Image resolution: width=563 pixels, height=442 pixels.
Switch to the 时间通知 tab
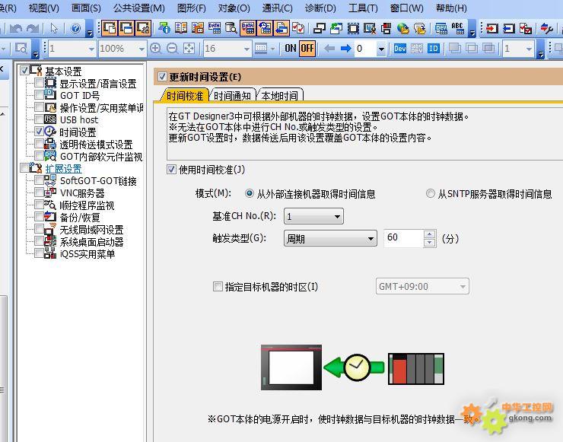[x=232, y=96]
